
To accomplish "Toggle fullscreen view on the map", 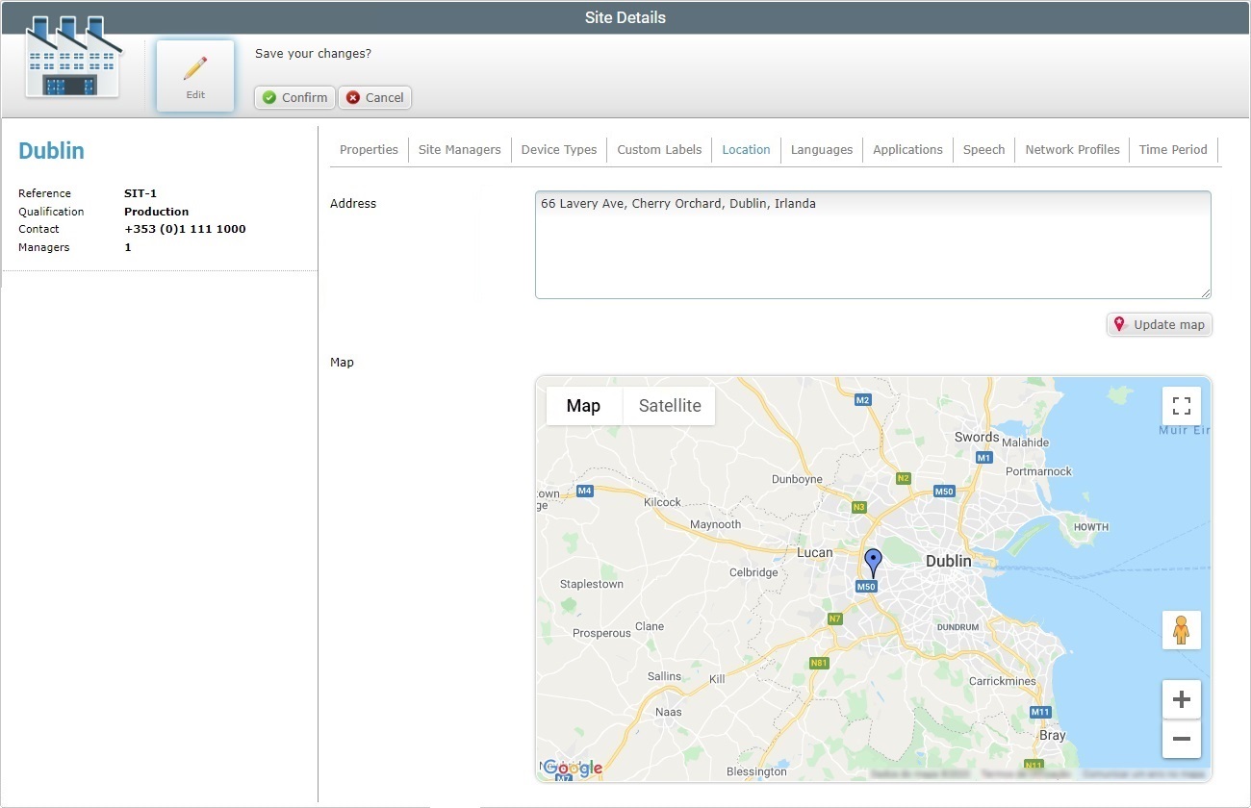I will (x=1181, y=406).
